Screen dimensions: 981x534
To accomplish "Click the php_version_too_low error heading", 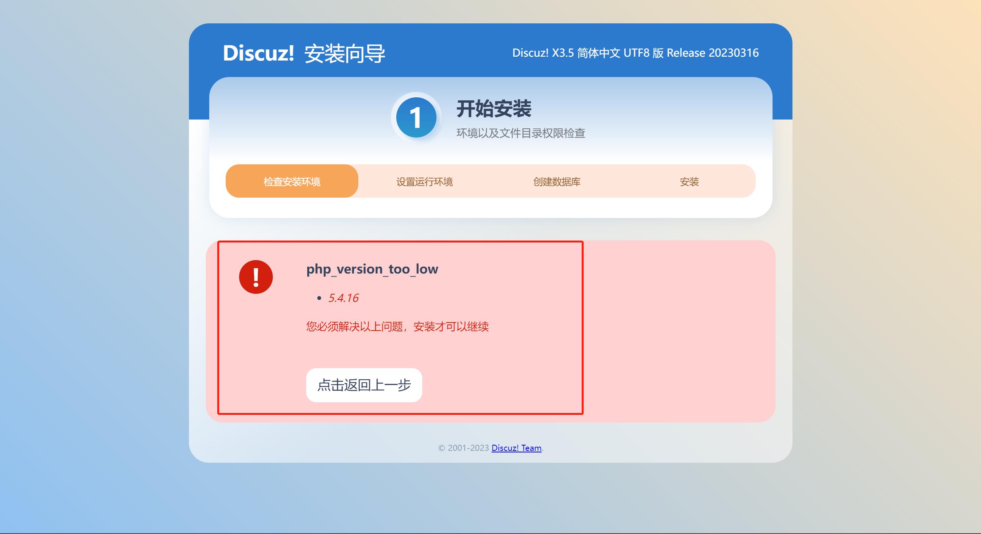I will pos(372,269).
